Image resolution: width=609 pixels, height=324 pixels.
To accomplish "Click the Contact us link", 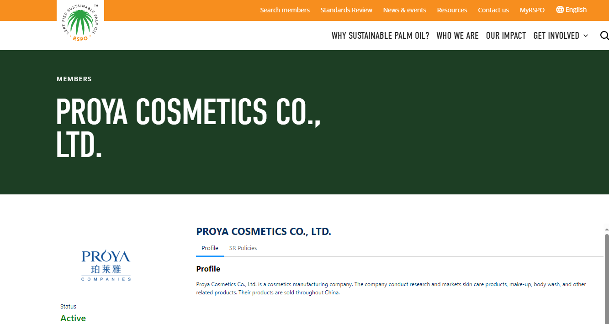I will click(x=493, y=10).
